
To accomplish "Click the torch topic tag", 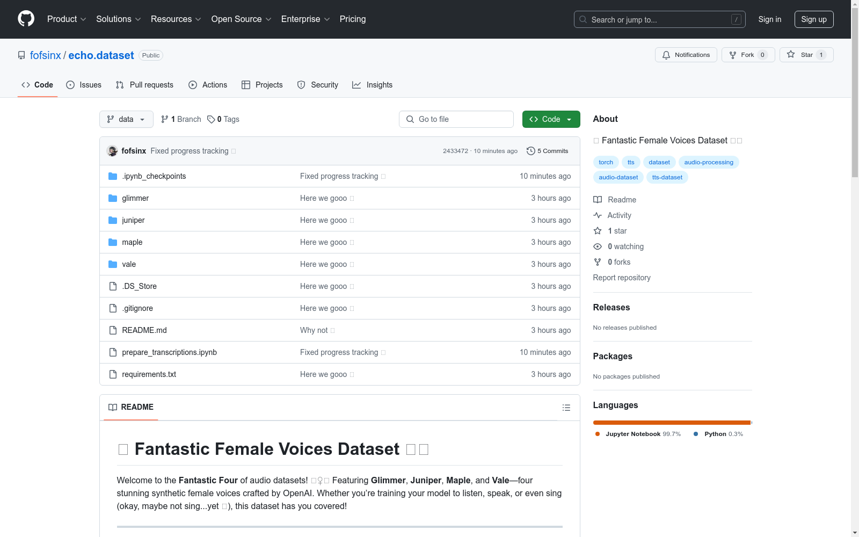I will (606, 162).
